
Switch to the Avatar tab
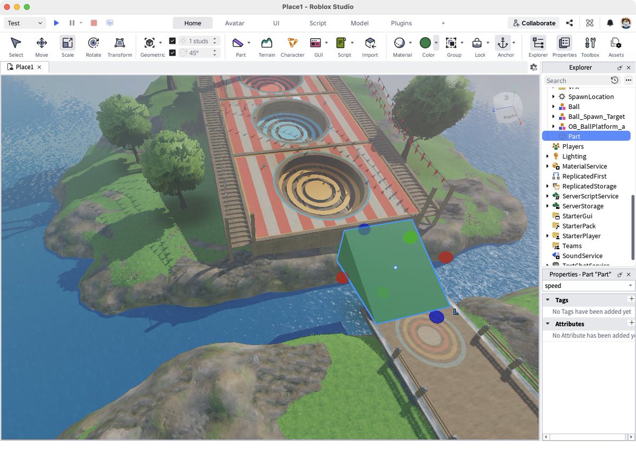(235, 23)
